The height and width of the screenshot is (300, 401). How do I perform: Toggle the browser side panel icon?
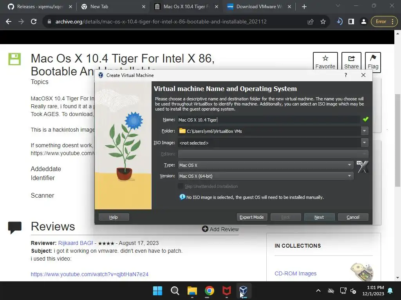point(351,22)
